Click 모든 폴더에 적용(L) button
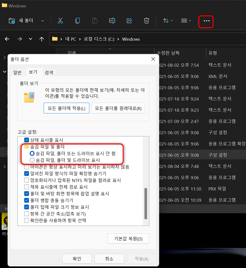Screen dimensions: 246x268 (x=66, y=108)
